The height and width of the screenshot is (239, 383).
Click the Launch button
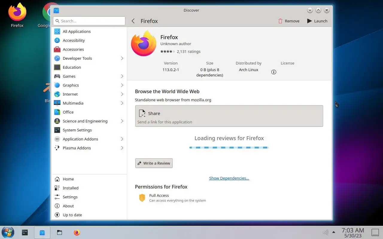(317, 21)
